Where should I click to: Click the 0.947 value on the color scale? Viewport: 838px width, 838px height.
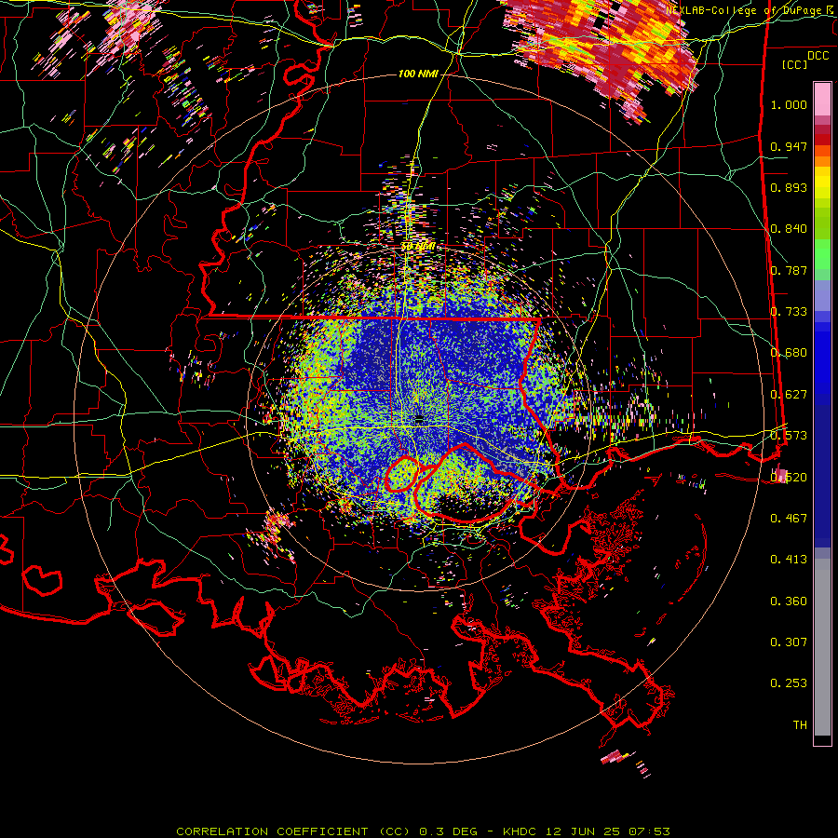789,146
